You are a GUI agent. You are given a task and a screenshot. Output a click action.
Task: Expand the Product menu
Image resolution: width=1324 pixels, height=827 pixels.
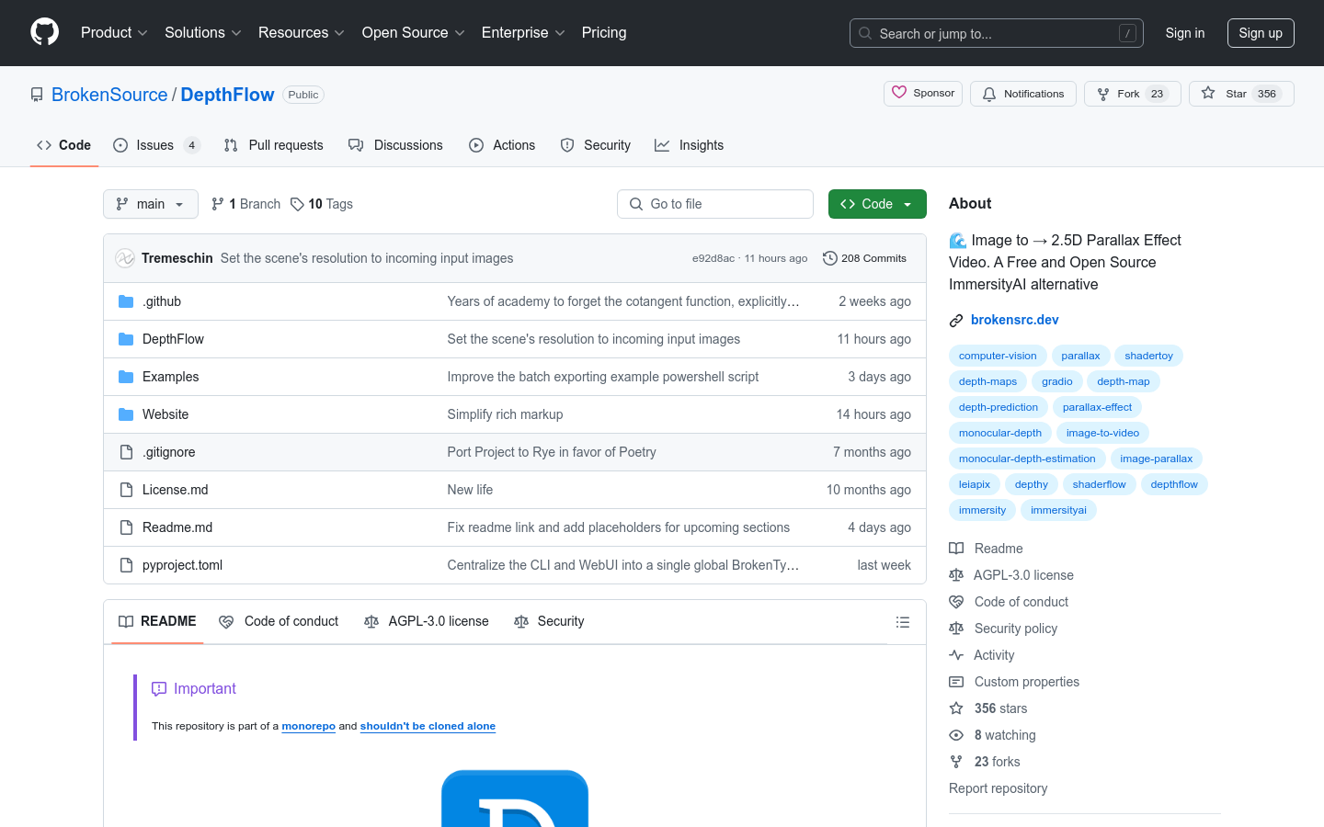coord(114,33)
